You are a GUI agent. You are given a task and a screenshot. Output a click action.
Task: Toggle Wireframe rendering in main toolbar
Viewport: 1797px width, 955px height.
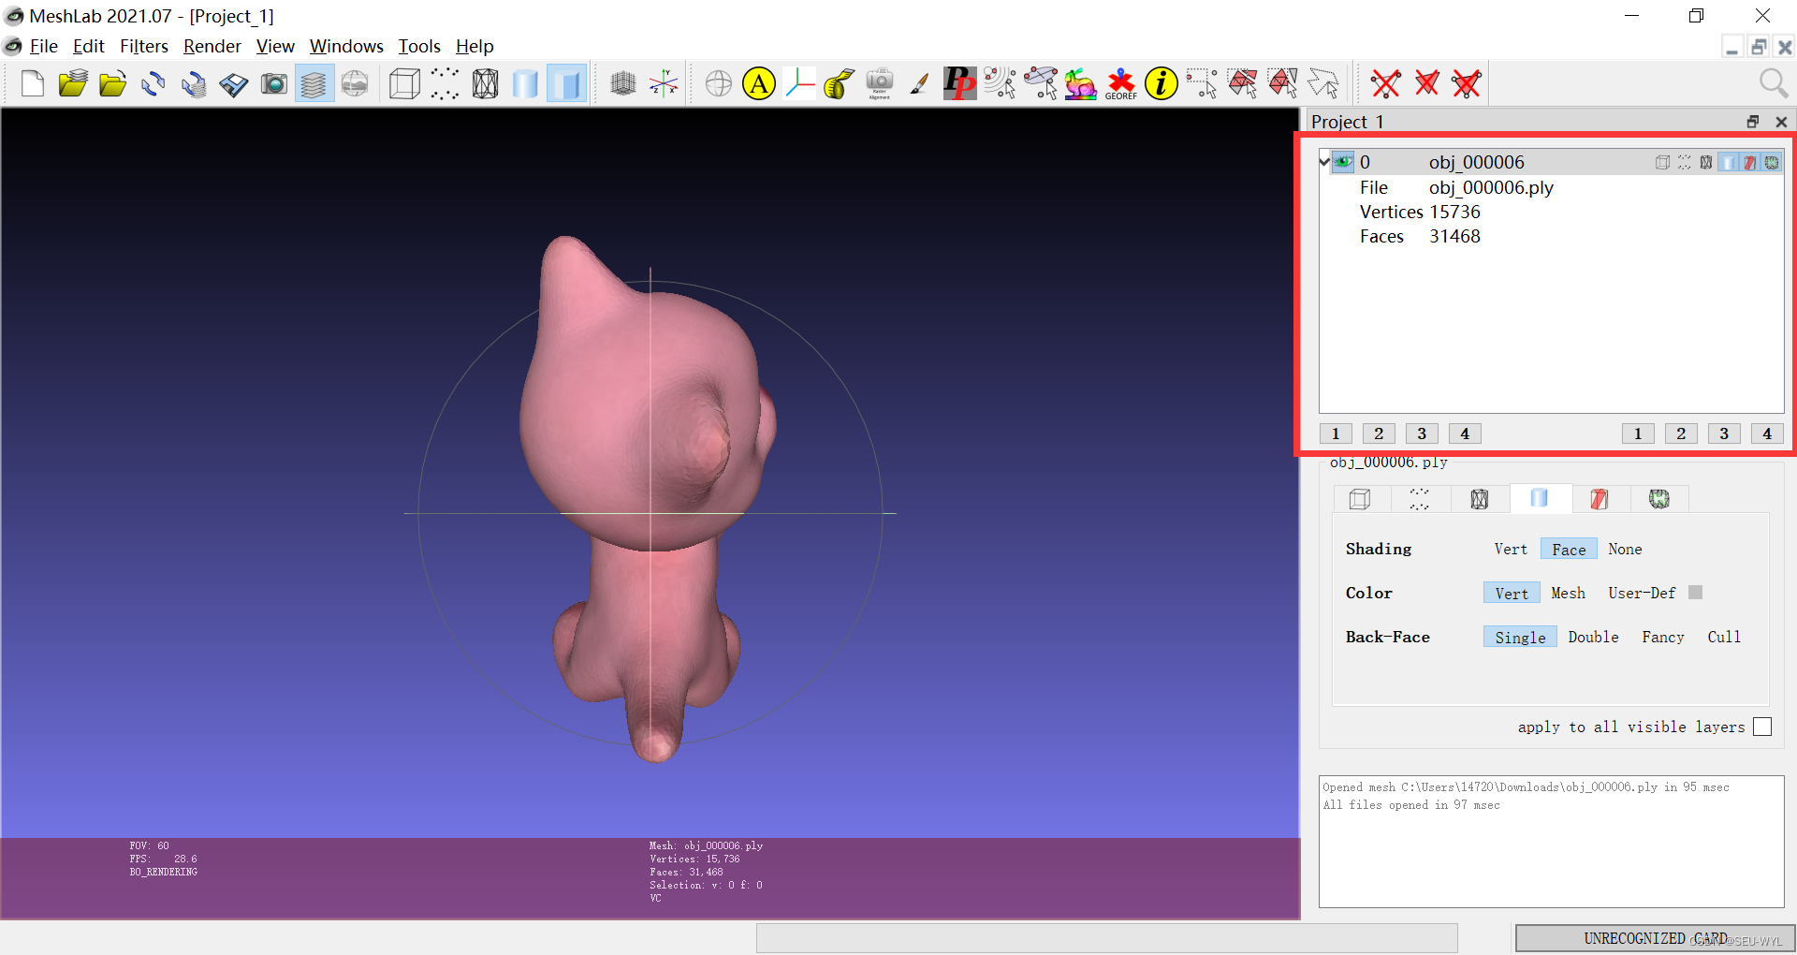pyautogui.click(x=485, y=84)
